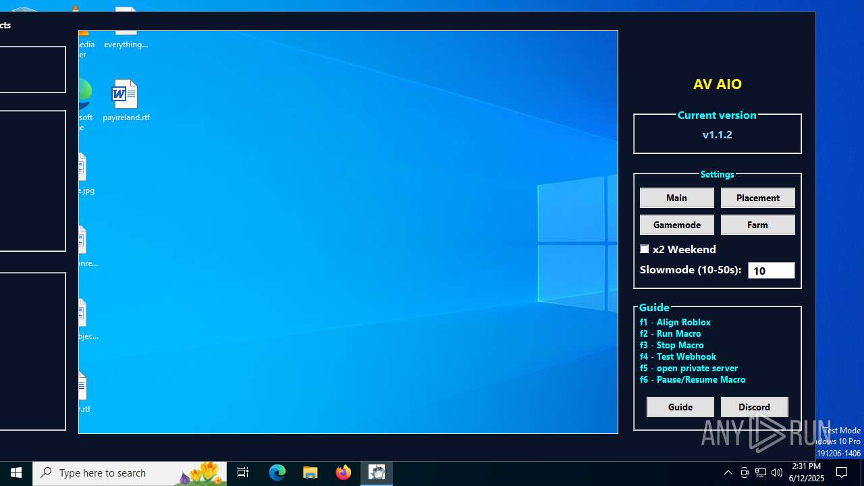The image size is (864, 486).
Task: Click the 'f5 - open private server' line
Action: pyautogui.click(x=688, y=368)
